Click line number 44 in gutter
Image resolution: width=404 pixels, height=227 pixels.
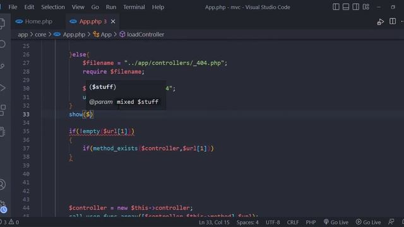pyautogui.click(x=26, y=208)
